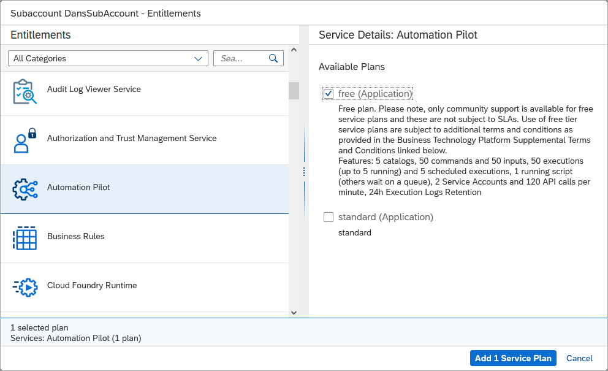Click 'Service Details: Automation Pilot' heading
This screenshot has height=371, width=608.
(x=398, y=35)
